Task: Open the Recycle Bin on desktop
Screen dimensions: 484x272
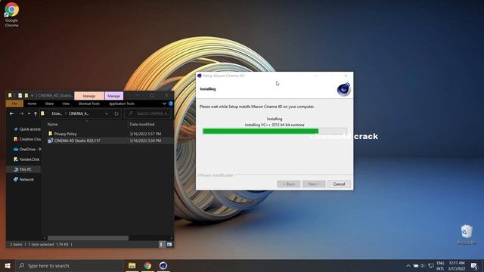Action: 467,235
